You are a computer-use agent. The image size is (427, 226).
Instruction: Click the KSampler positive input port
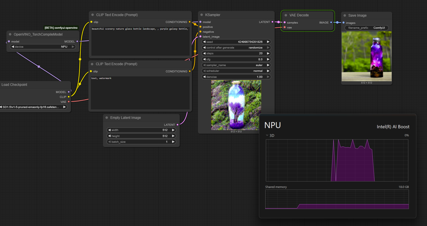200,27
